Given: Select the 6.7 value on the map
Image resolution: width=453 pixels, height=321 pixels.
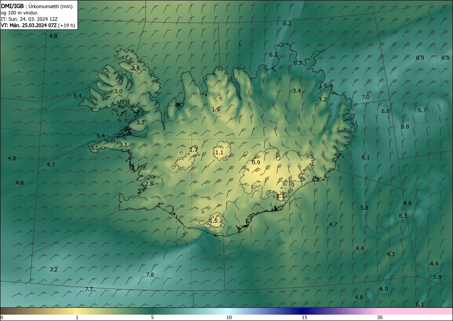Looking at the screenshot, I should coord(422,110).
